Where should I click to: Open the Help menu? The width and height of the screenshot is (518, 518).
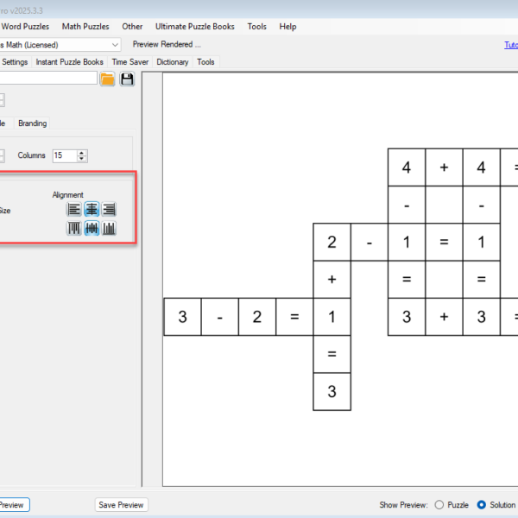(287, 27)
